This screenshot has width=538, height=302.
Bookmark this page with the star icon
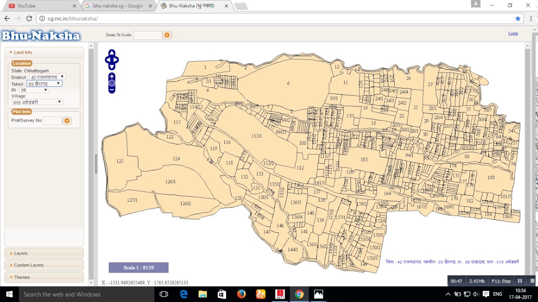click(x=518, y=18)
